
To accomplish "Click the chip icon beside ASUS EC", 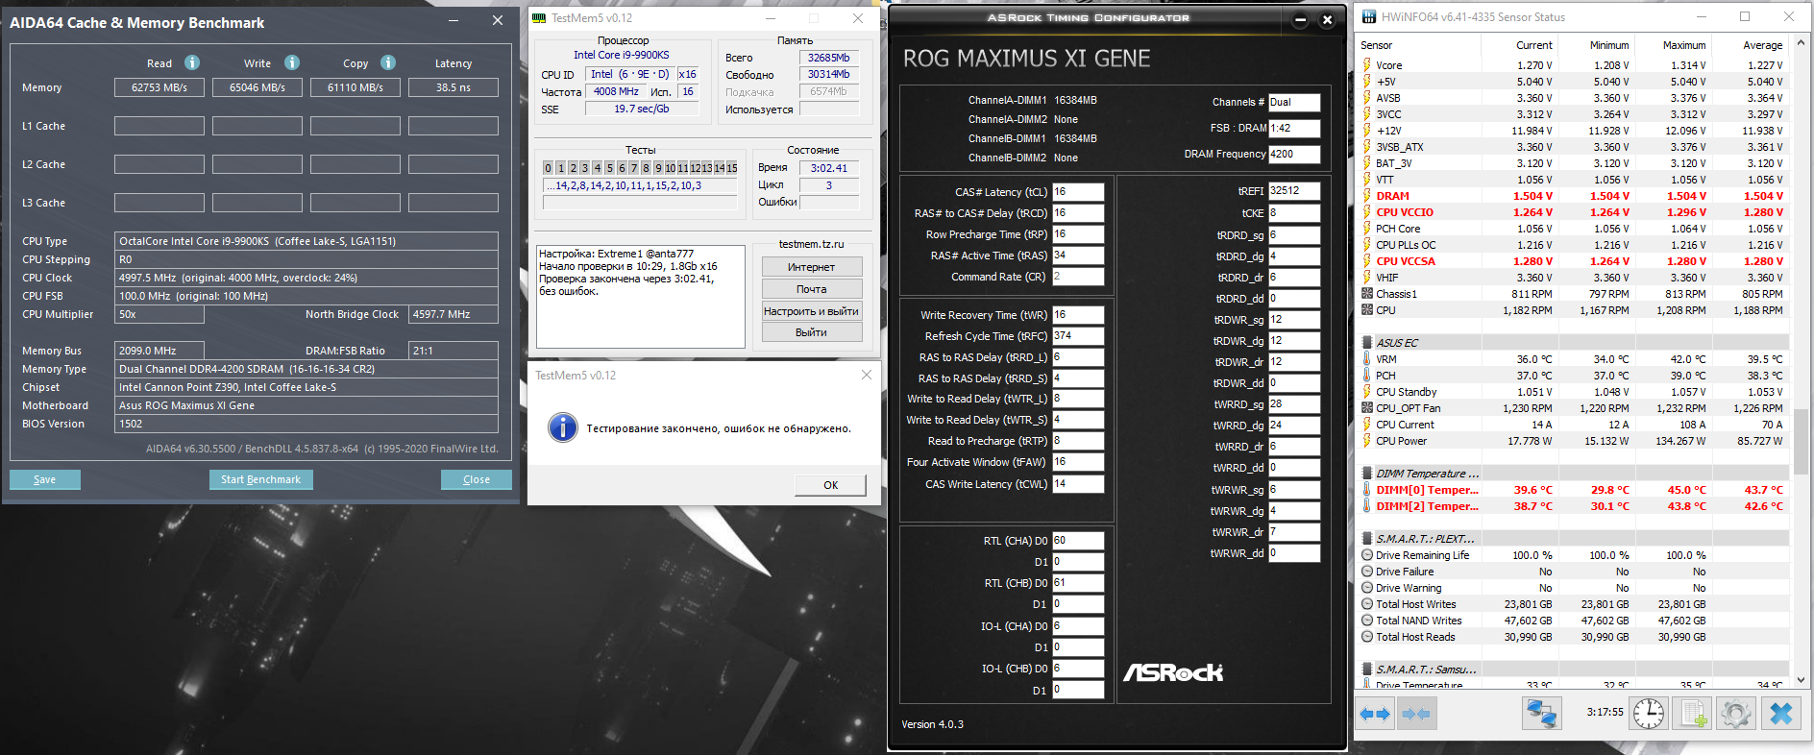I will click(1367, 342).
